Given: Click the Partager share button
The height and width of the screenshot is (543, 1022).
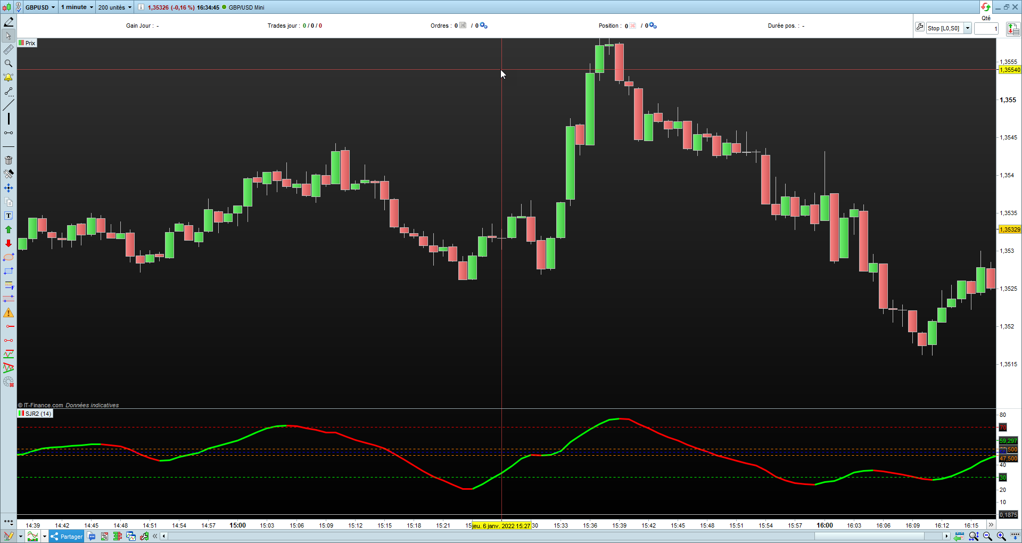Looking at the screenshot, I should 67,536.
